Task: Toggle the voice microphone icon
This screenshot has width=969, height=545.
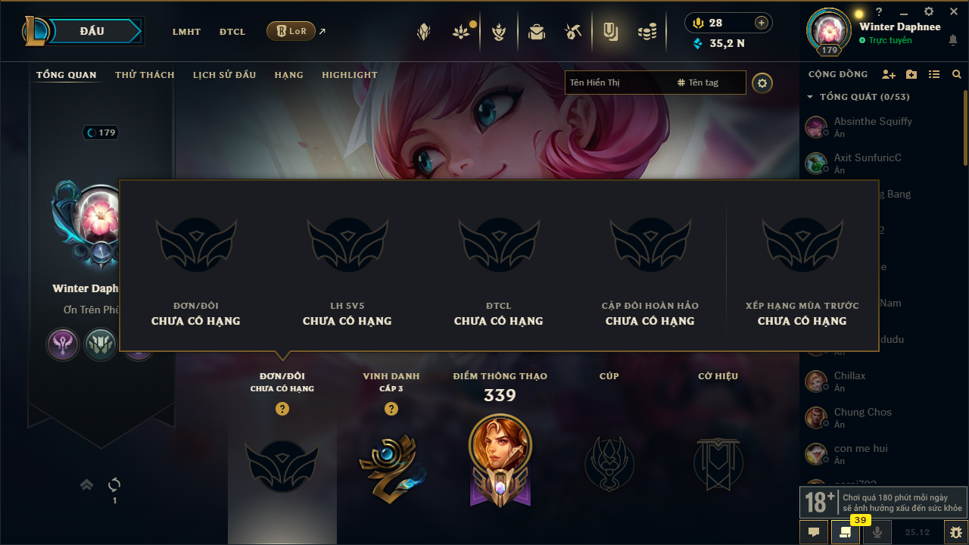Action: (877, 532)
